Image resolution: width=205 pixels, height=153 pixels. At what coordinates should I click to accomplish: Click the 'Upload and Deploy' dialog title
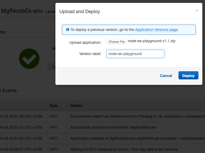pyautogui.click(x=80, y=12)
